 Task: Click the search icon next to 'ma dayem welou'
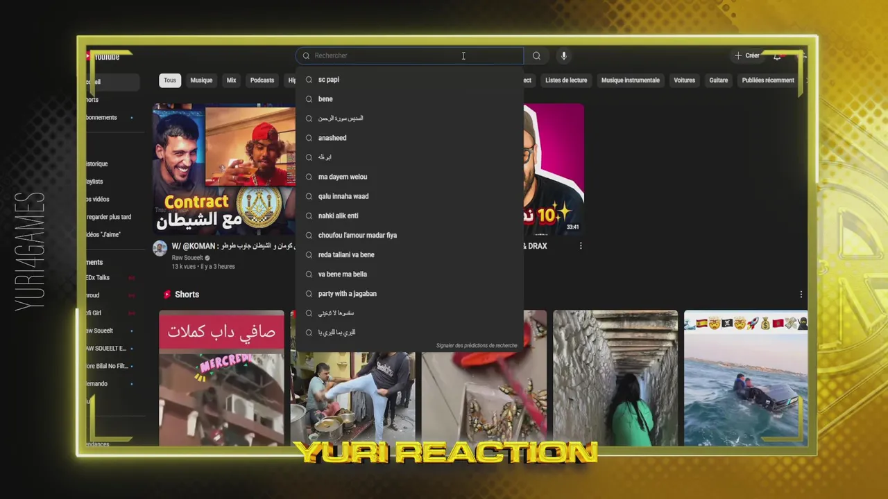309,177
